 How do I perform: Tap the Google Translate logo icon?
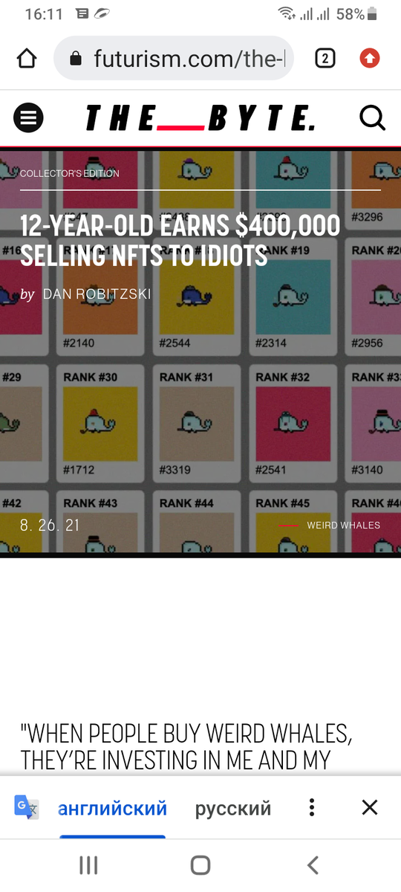[27, 807]
